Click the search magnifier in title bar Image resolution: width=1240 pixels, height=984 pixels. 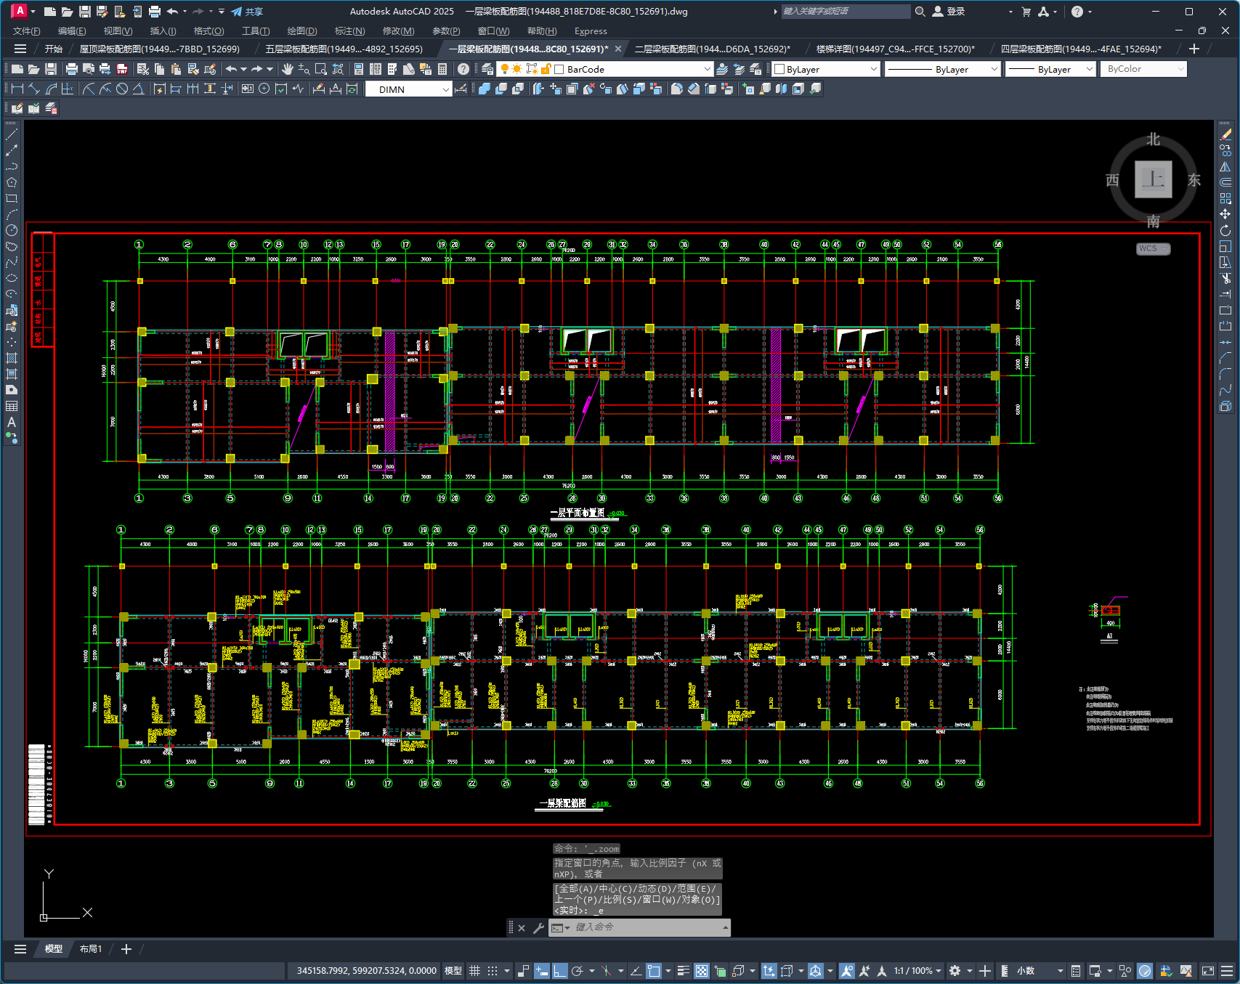pyautogui.click(x=920, y=11)
